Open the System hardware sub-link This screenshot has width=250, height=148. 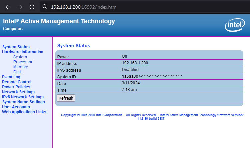[20, 57]
